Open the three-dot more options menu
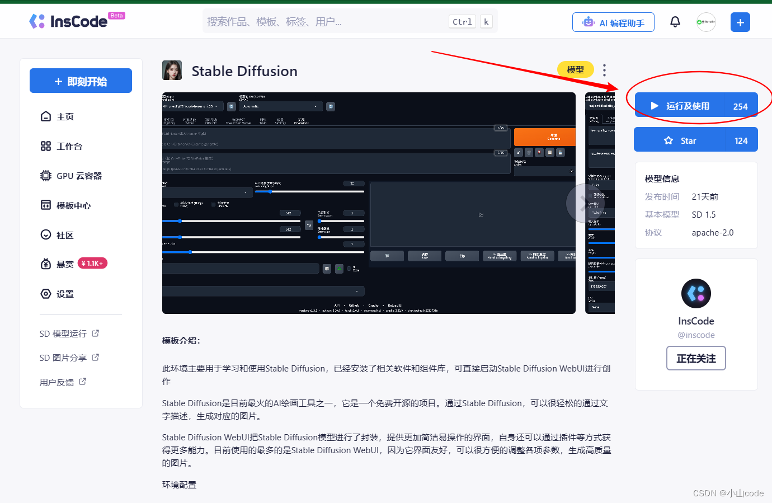Viewport: 772px width, 503px height. tap(604, 70)
